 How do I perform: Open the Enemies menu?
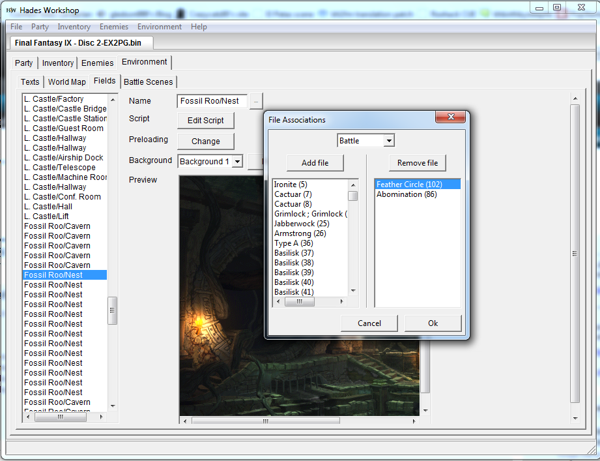tap(113, 27)
